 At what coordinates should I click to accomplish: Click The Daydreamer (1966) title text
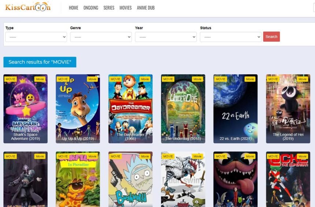point(130,136)
